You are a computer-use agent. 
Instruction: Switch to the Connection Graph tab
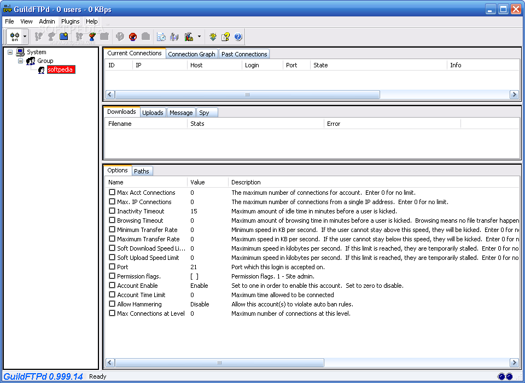click(x=191, y=54)
